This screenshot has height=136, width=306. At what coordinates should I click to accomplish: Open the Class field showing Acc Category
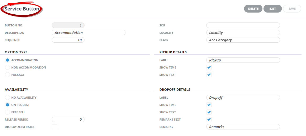(243, 40)
